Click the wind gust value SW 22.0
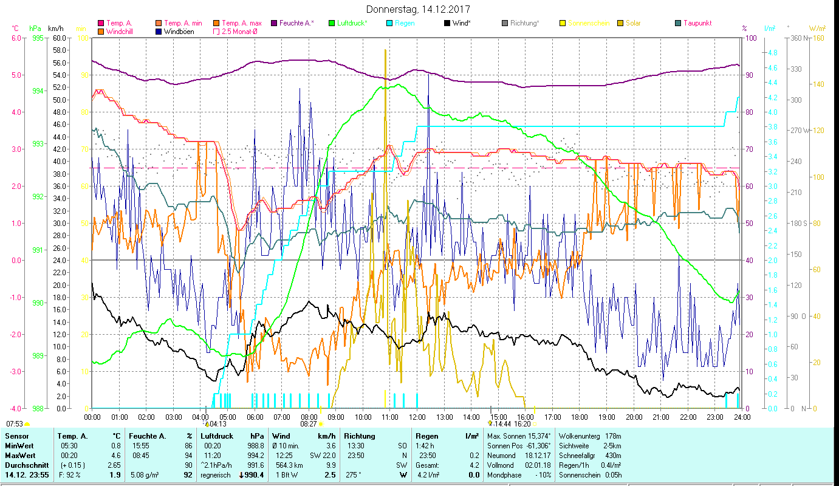 322,456
